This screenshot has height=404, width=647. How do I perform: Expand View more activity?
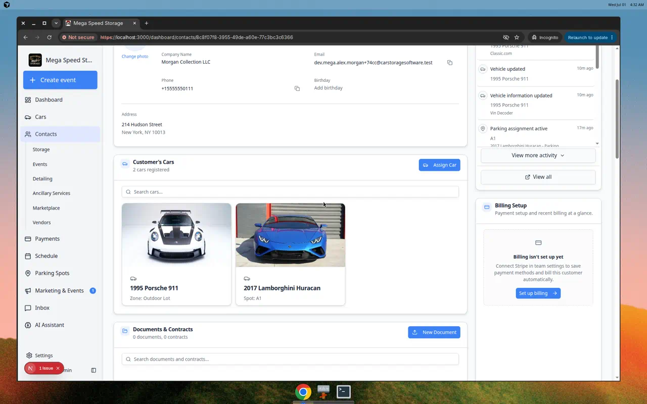tap(538, 156)
